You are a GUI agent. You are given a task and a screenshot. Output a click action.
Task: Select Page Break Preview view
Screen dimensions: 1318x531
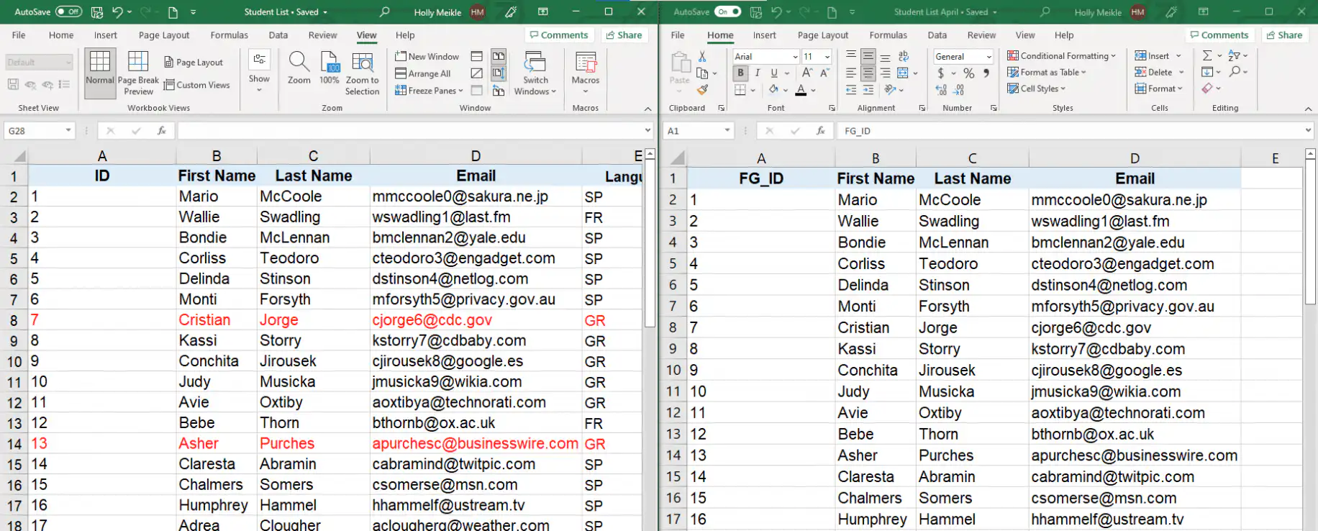click(x=138, y=73)
